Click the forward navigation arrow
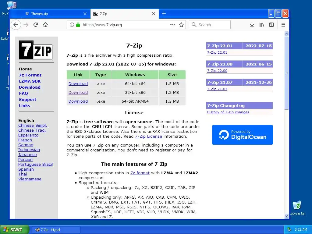The image size is (312, 234). coord(26,25)
